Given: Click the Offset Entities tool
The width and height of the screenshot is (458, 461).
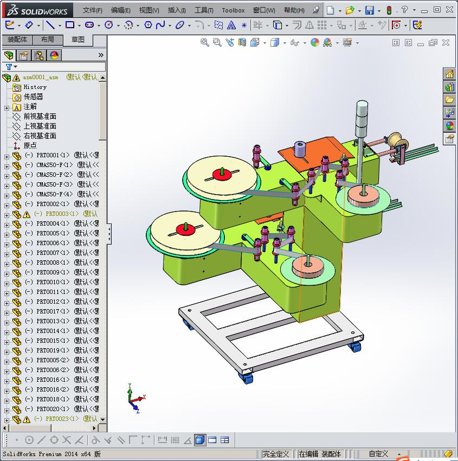Looking at the screenshot, I should (x=296, y=25).
